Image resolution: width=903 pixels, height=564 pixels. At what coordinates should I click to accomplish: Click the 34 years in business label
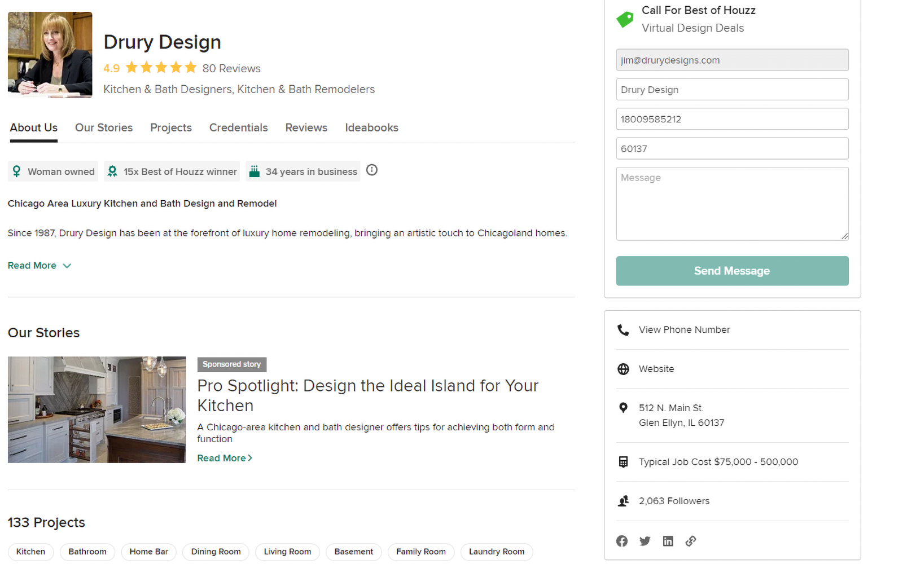click(x=311, y=171)
